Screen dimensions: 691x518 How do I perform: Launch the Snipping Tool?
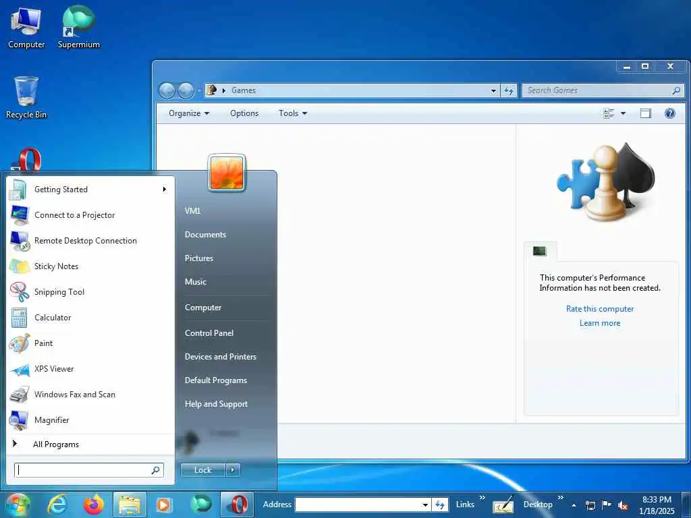[x=90, y=291]
